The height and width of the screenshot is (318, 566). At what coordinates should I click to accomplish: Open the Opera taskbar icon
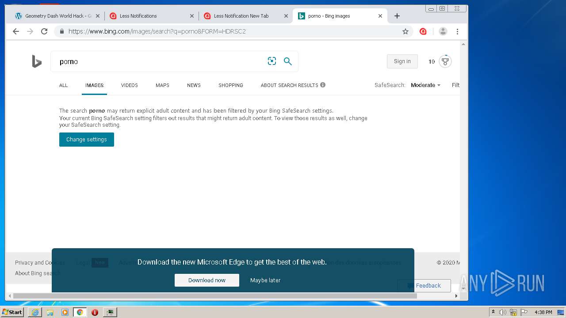[95, 312]
